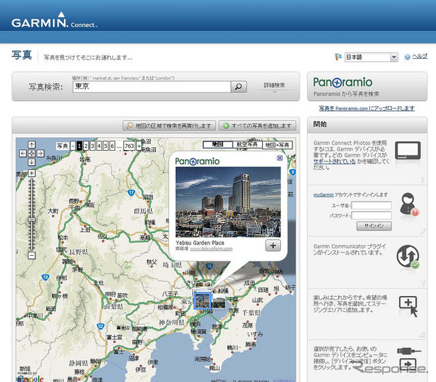Viewport: 436px width, 382px height.
Task: Expand 詳細検索 advanced search options
Action: 274,86
